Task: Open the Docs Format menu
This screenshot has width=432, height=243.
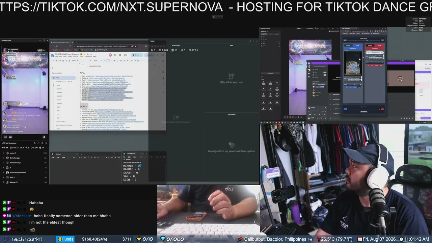Action: [x=76, y=57]
